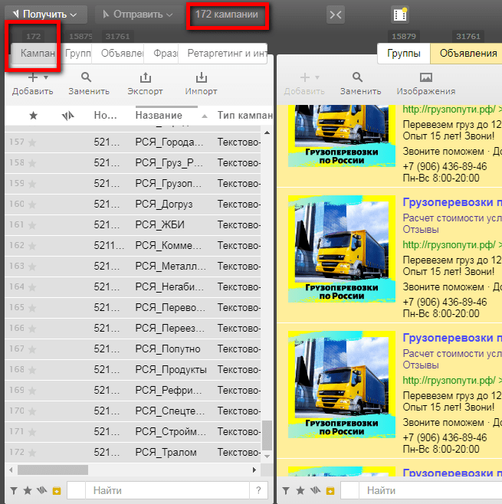Open the film strip notifications icon
Image resolution: width=502 pixels, height=504 pixels.
400,15
